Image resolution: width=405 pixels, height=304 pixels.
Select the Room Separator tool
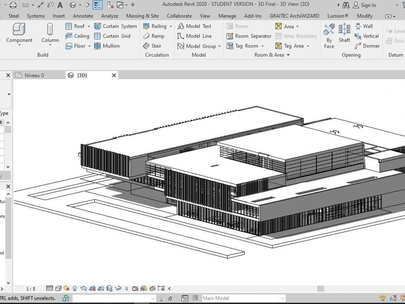point(249,36)
